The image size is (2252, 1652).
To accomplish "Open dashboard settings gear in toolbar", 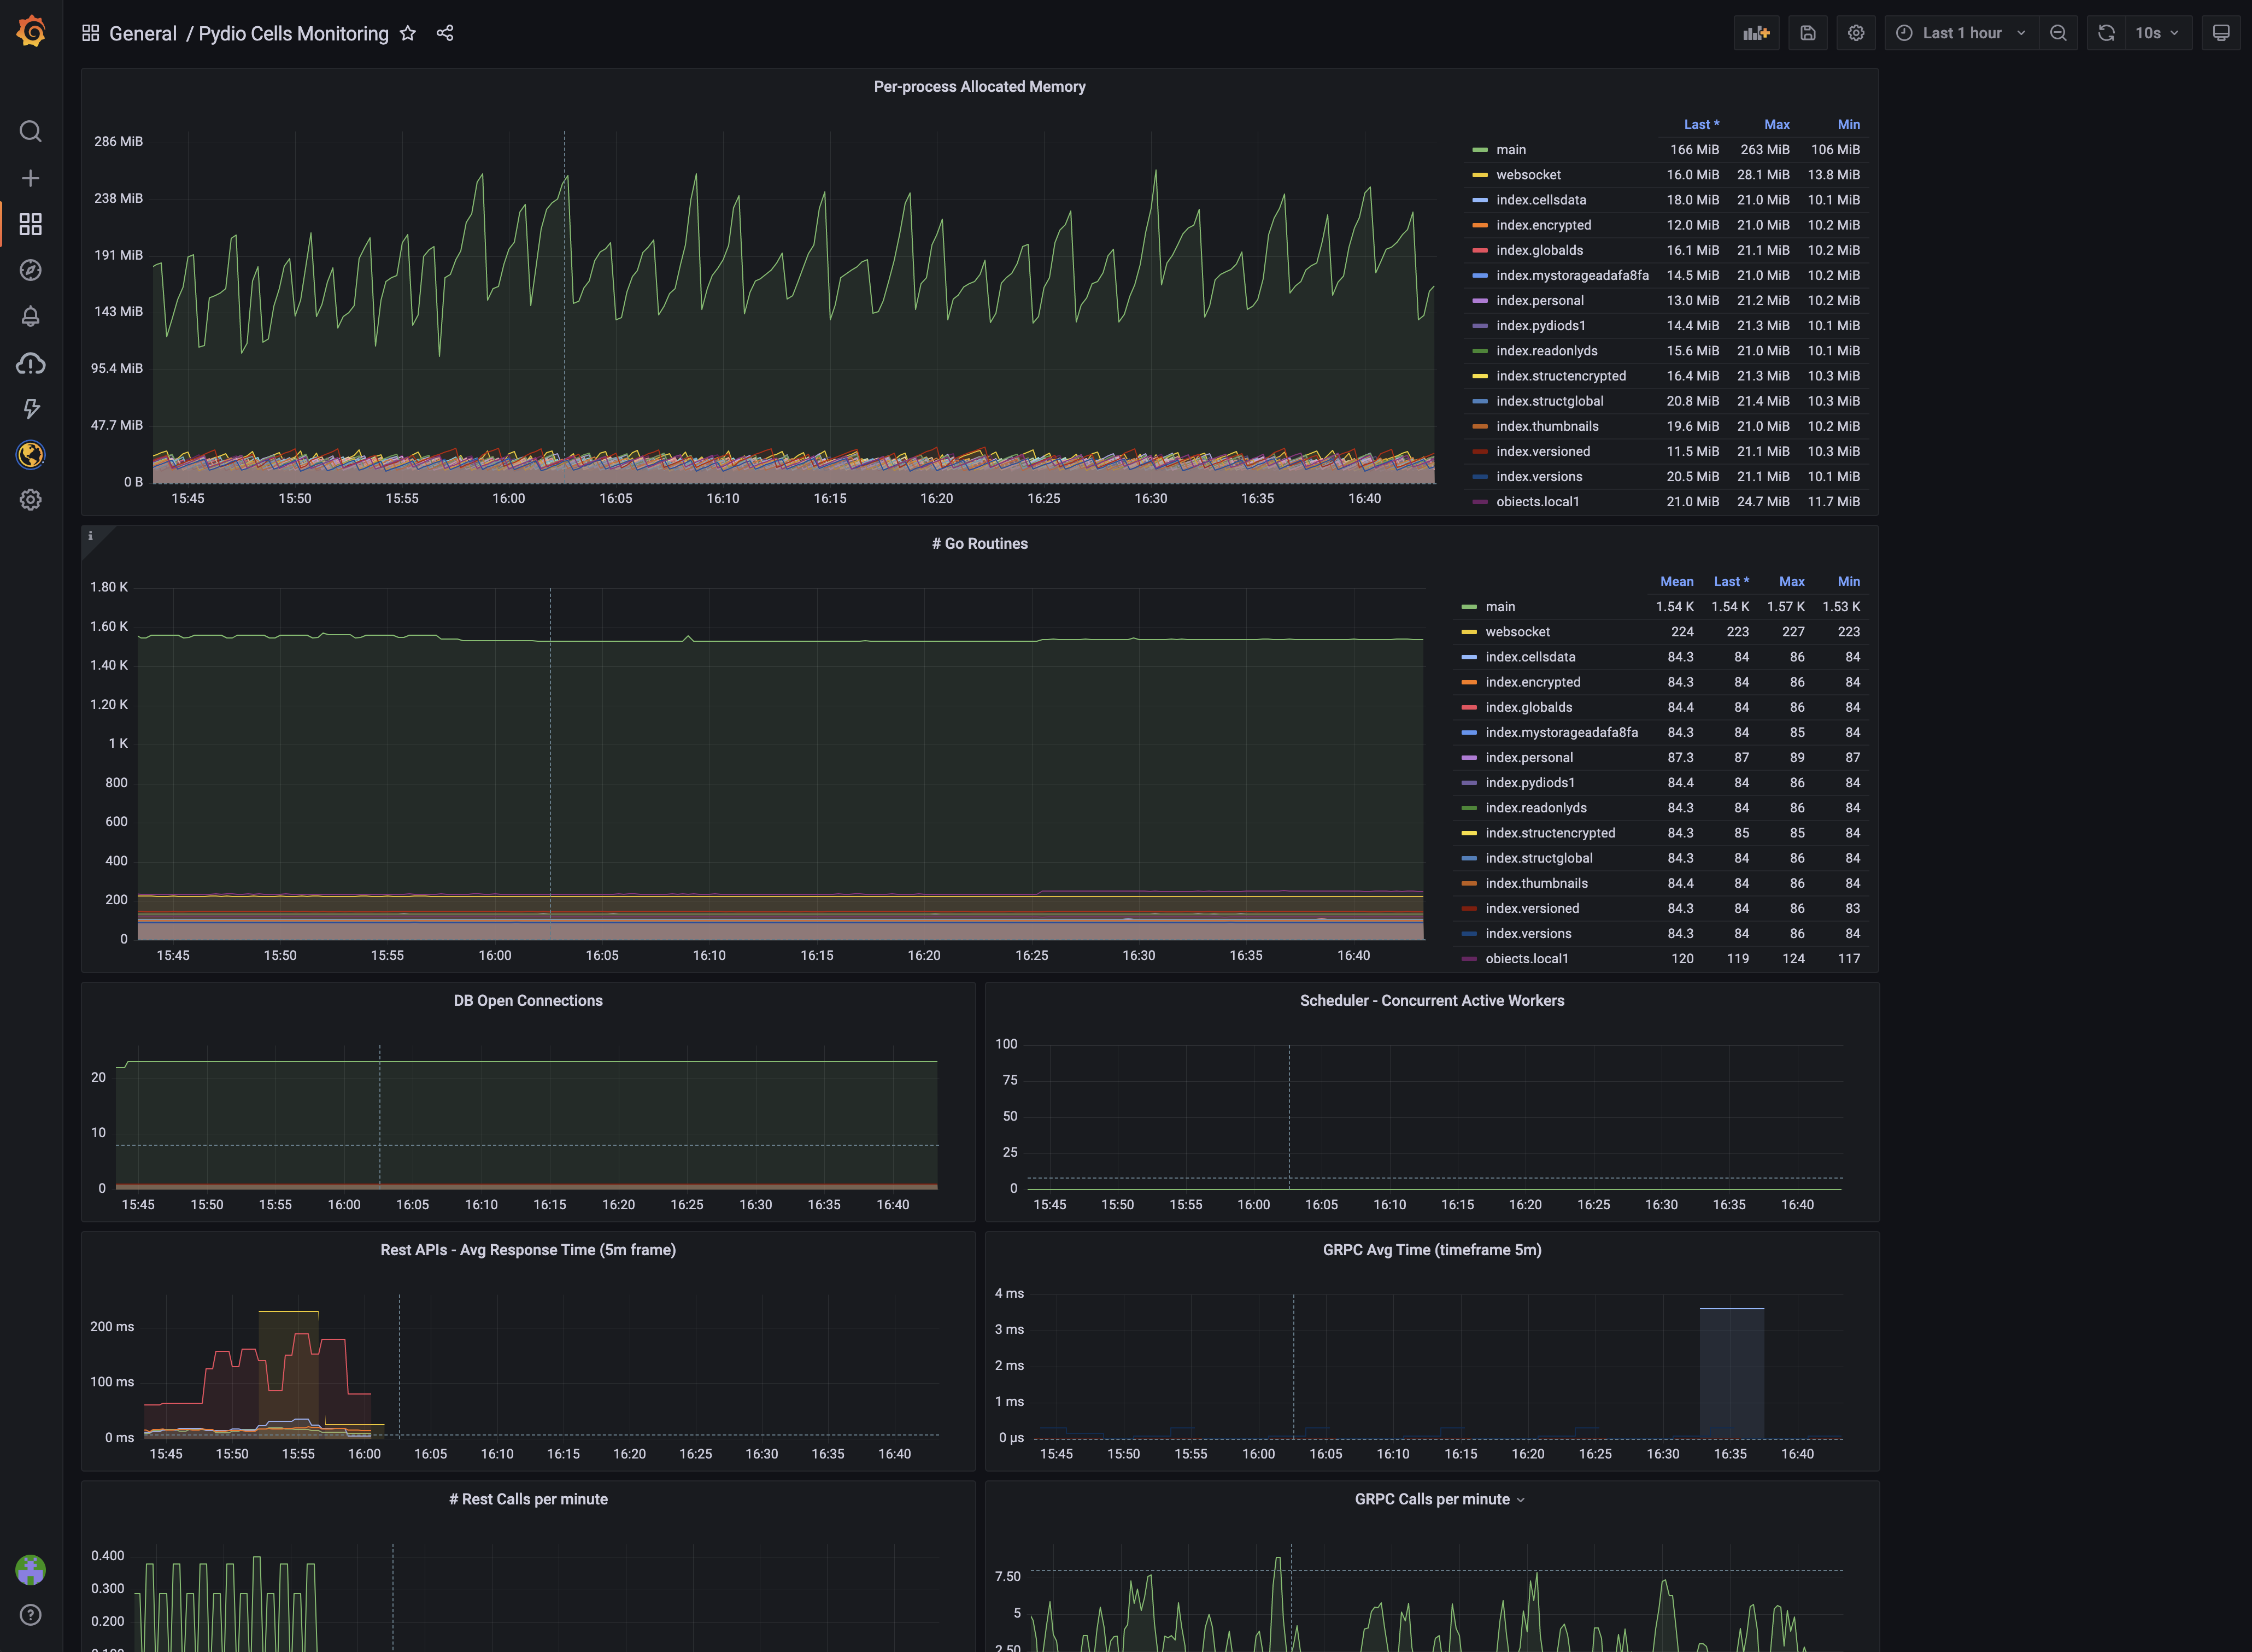I will click(x=1856, y=33).
